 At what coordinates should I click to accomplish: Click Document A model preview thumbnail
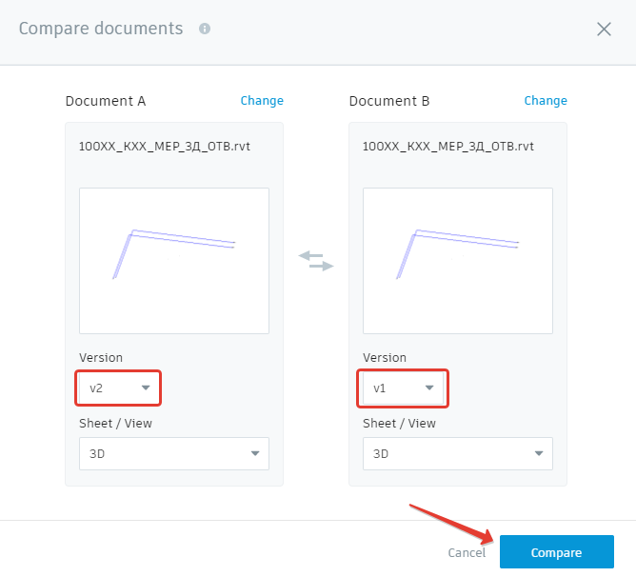[x=174, y=261]
